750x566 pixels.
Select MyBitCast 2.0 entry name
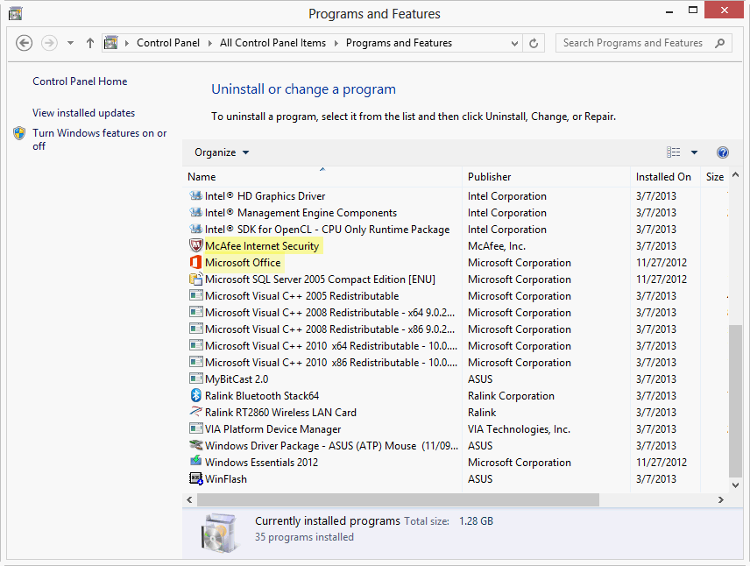tap(237, 379)
